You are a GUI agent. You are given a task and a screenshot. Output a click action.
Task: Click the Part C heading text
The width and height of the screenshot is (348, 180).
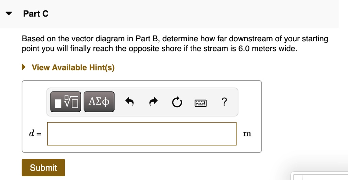pos(36,14)
